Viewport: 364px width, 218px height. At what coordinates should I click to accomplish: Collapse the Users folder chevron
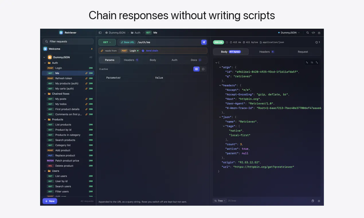pos(45,171)
